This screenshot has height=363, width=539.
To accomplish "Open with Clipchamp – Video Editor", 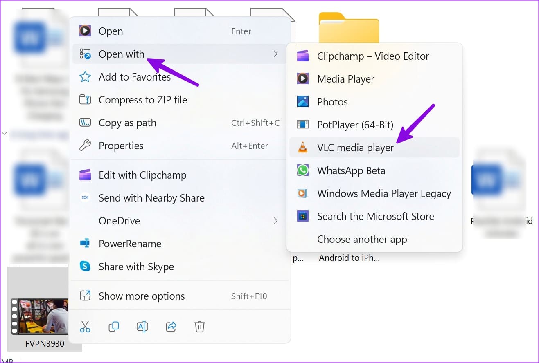I will point(374,56).
